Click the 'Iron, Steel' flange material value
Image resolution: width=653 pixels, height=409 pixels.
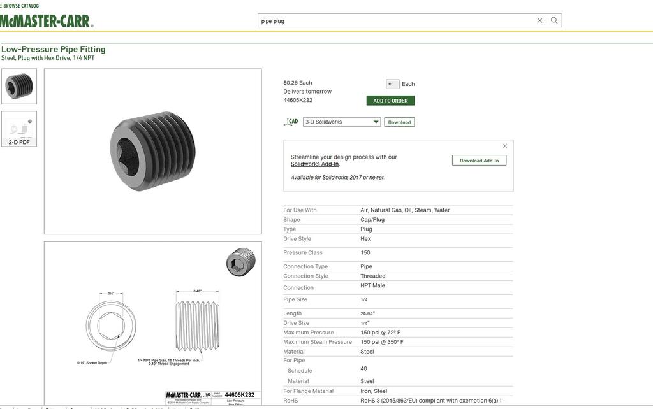coord(374,391)
